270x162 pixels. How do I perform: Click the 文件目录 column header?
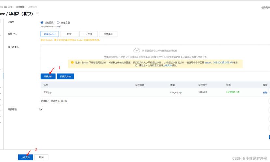tap(140, 85)
